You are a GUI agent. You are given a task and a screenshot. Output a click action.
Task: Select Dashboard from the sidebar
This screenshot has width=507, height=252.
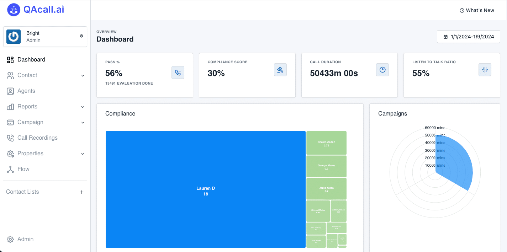pos(31,59)
